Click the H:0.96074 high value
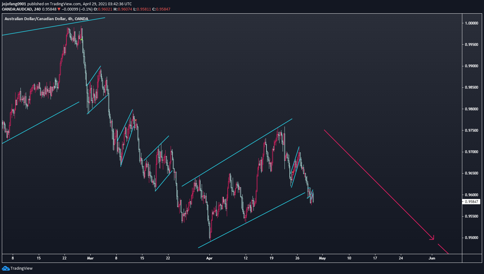Screen dimensions: 484x274 123,9
